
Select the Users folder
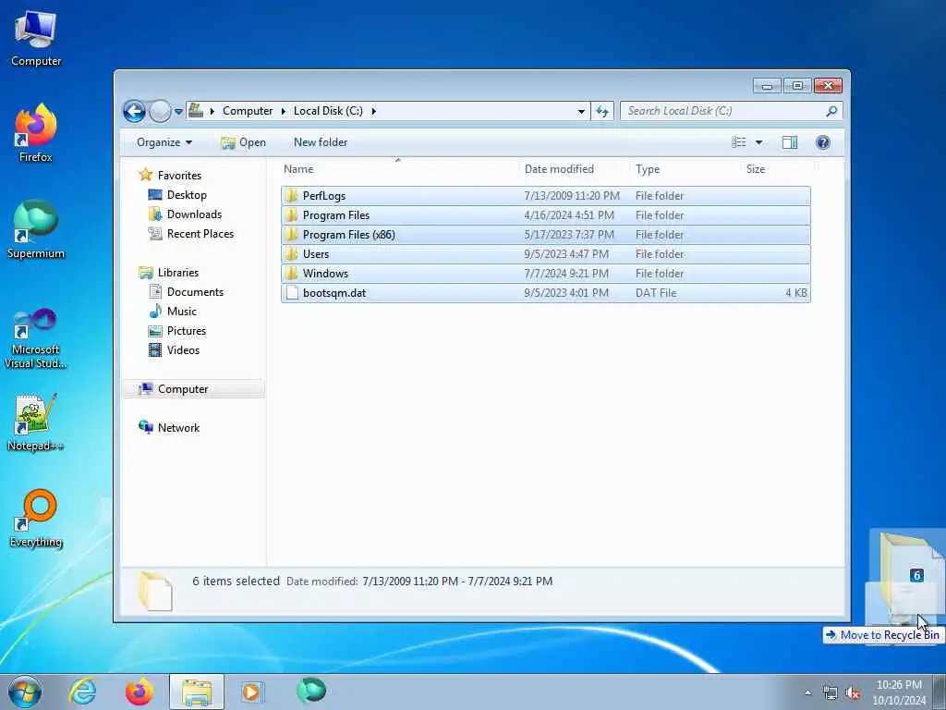click(x=545, y=253)
